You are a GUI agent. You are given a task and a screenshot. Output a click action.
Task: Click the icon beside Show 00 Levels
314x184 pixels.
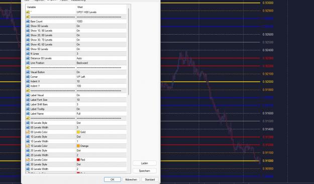pos(28,26)
